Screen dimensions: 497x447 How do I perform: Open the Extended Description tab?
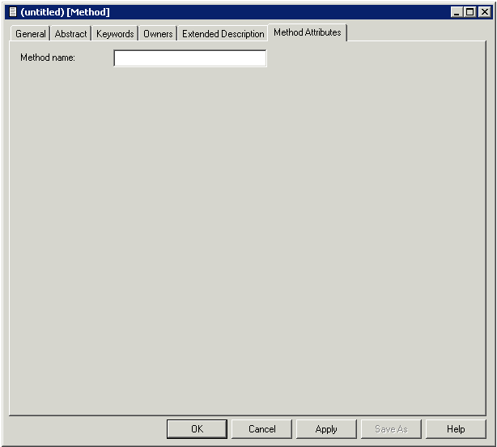pyautogui.click(x=223, y=34)
